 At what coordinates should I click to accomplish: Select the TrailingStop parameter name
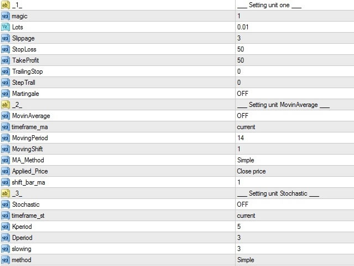(x=27, y=71)
